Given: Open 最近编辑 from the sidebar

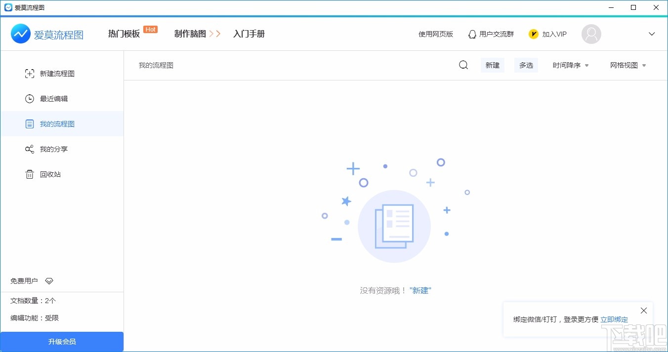Looking at the screenshot, I should 30,98.
